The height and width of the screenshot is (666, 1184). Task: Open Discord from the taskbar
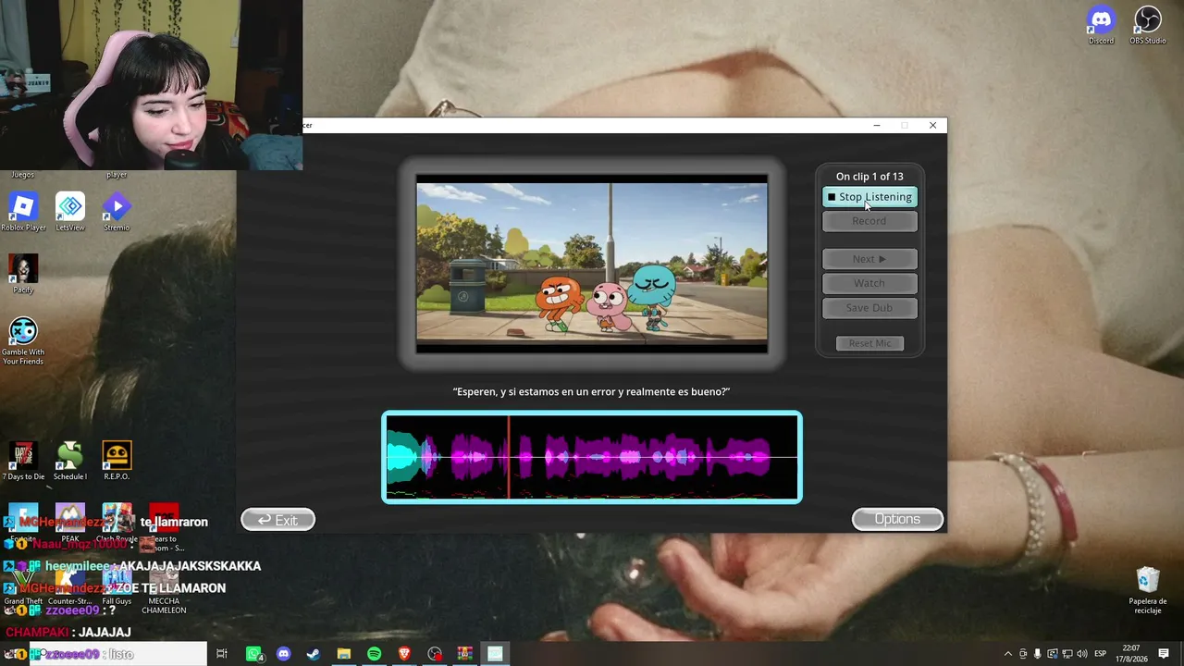(x=283, y=654)
